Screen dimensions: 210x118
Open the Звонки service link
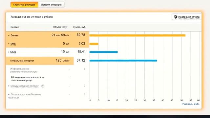pyautogui.click(x=14, y=35)
